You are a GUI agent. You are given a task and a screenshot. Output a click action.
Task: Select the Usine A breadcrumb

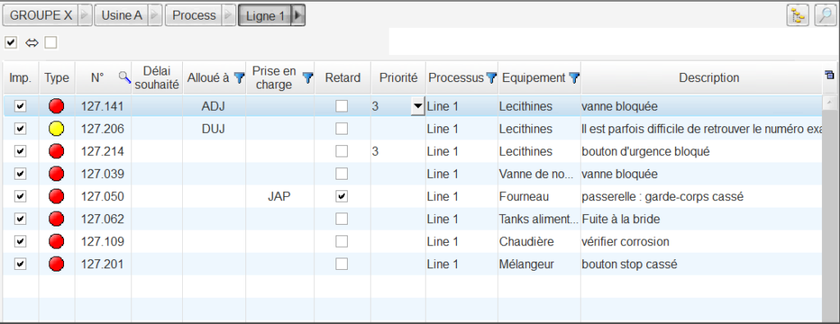122,16
